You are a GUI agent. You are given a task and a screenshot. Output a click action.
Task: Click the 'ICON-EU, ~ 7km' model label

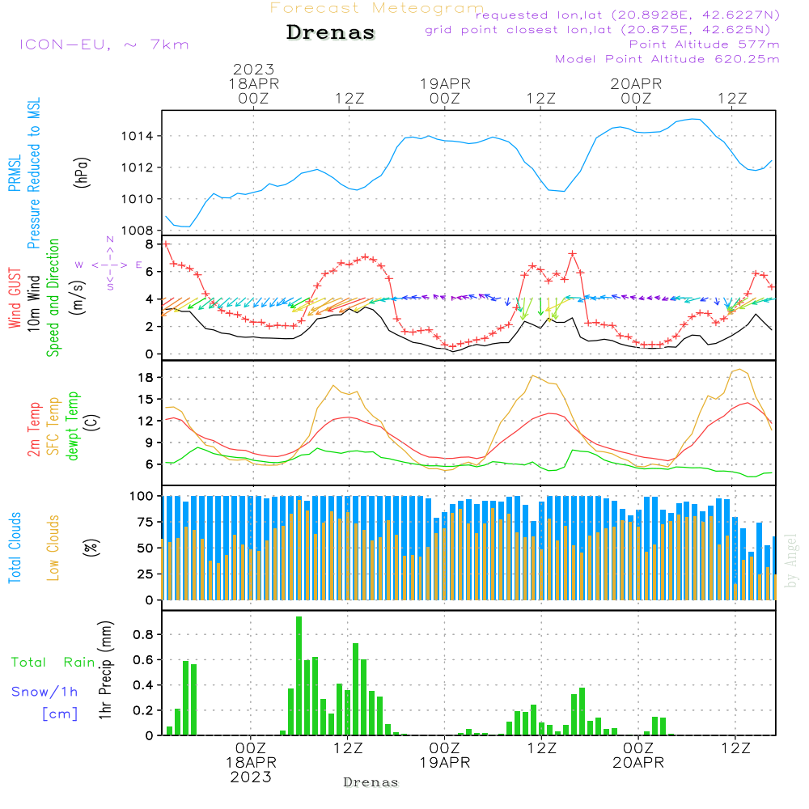tap(104, 44)
